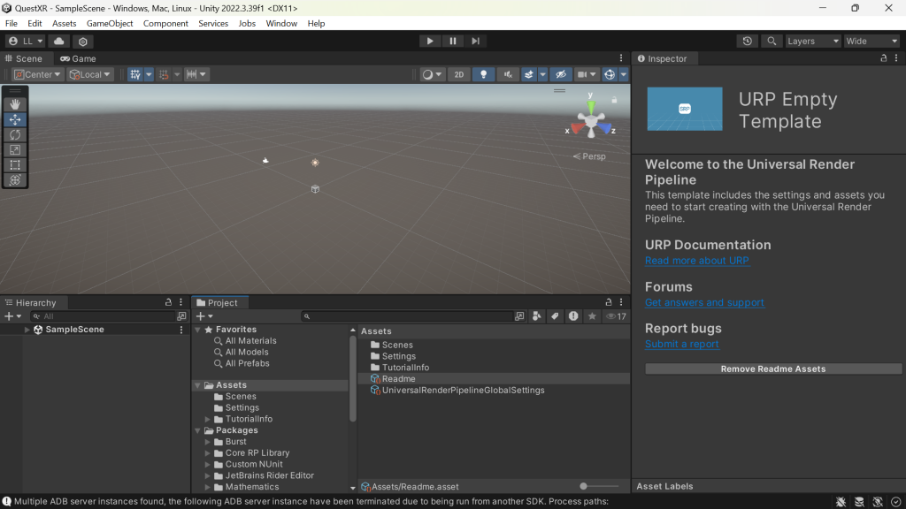Select the Scale tool

[15, 149]
